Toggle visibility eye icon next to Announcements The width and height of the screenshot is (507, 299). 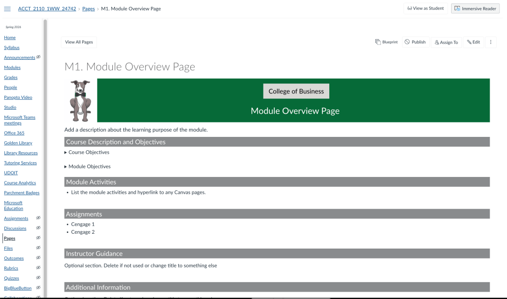[39, 57]
